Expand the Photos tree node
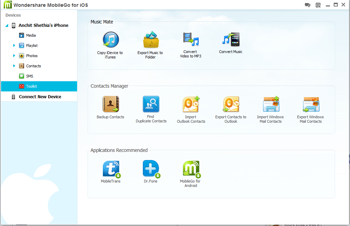This screenshot has width=350, height=226. click(14, 56)
